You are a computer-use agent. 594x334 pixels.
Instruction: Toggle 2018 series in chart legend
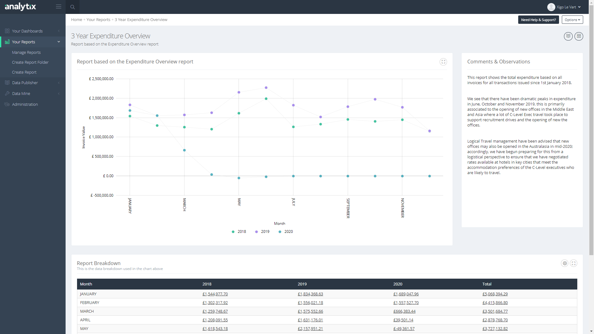click(x=239, y=232)
